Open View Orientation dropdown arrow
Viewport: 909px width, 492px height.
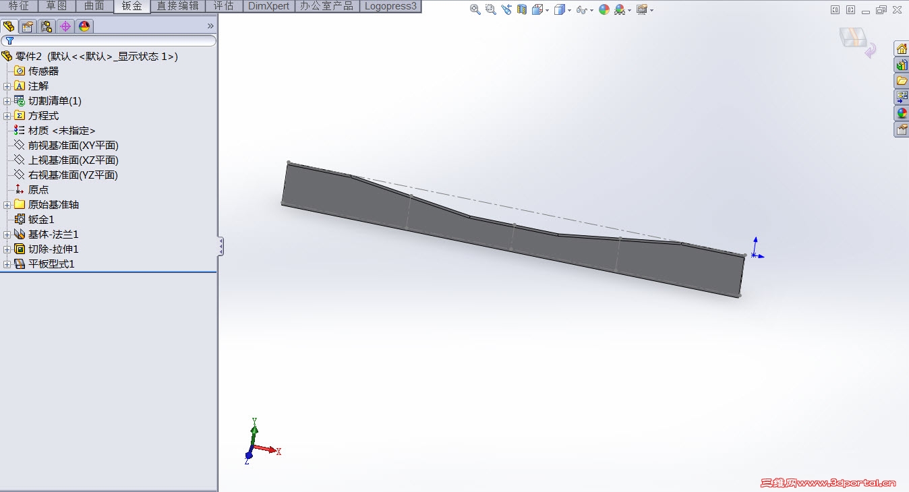(547, 10)
